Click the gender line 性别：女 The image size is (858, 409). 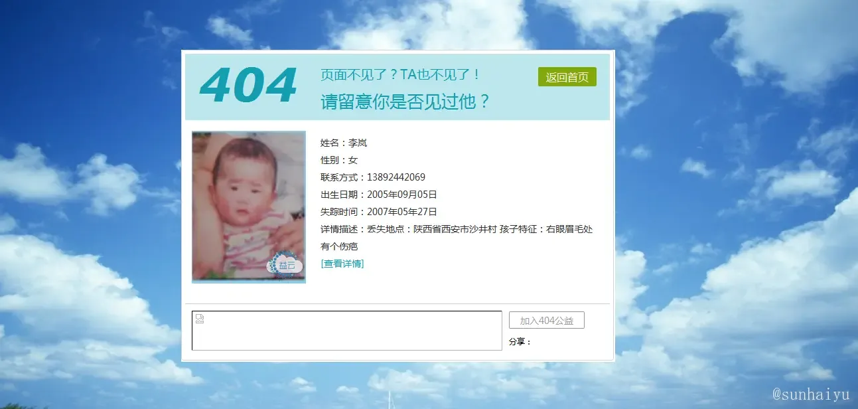(x=339, y=160)
